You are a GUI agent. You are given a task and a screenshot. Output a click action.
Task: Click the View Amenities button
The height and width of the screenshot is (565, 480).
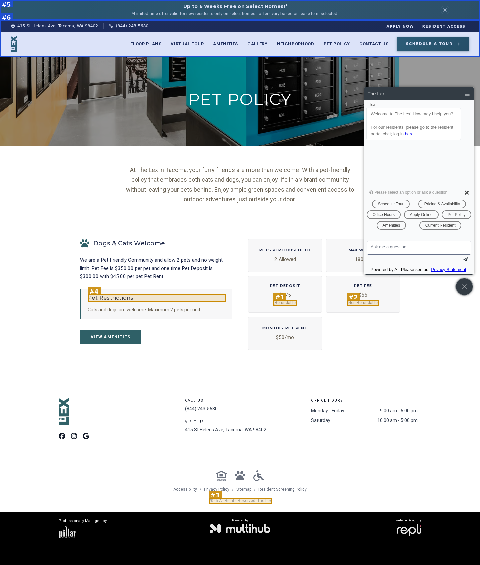tap(110, 337)
